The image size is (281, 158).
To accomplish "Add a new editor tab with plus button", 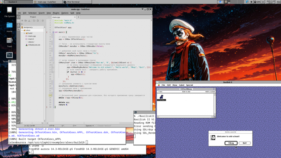I will [79, 17].
